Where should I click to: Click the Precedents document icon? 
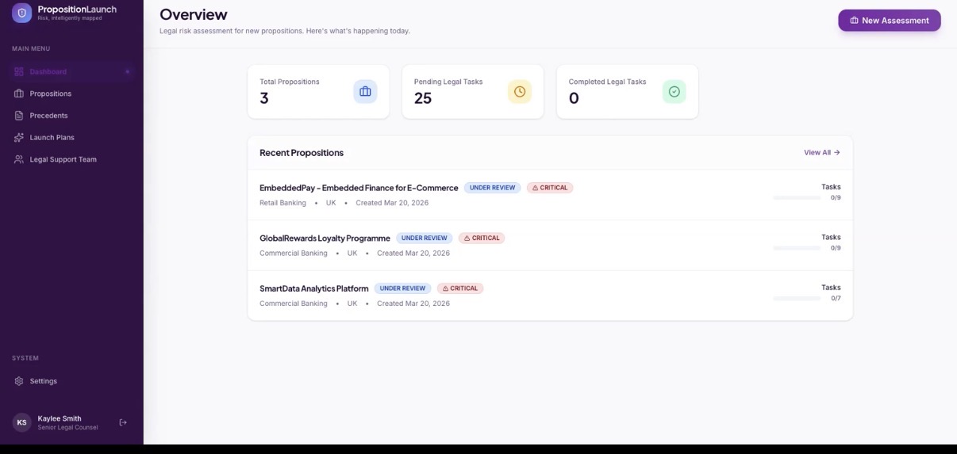[19, 116]
